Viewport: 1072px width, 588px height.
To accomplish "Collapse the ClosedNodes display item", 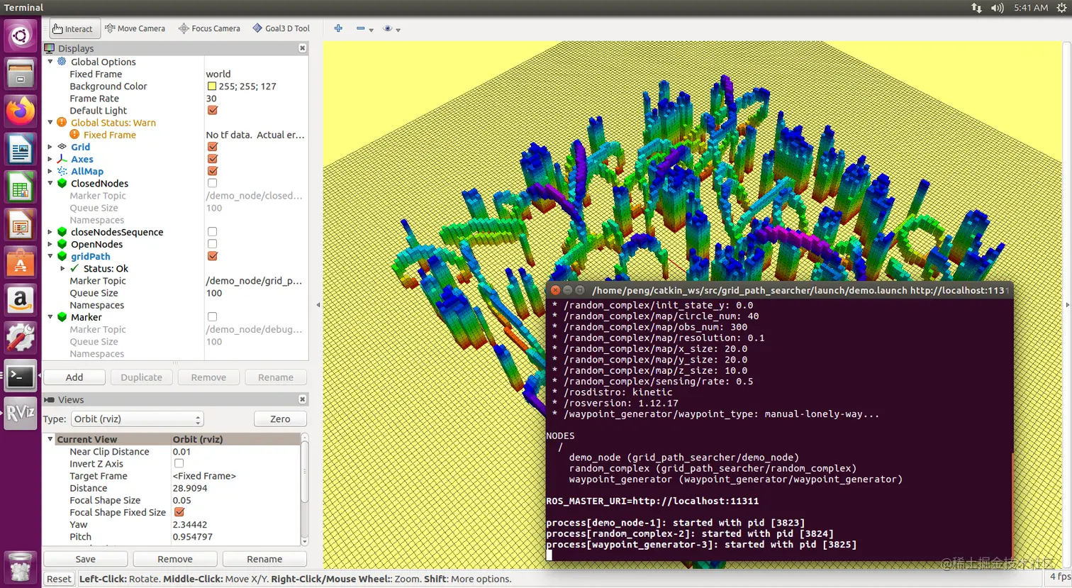I will [x=50, y=183].
